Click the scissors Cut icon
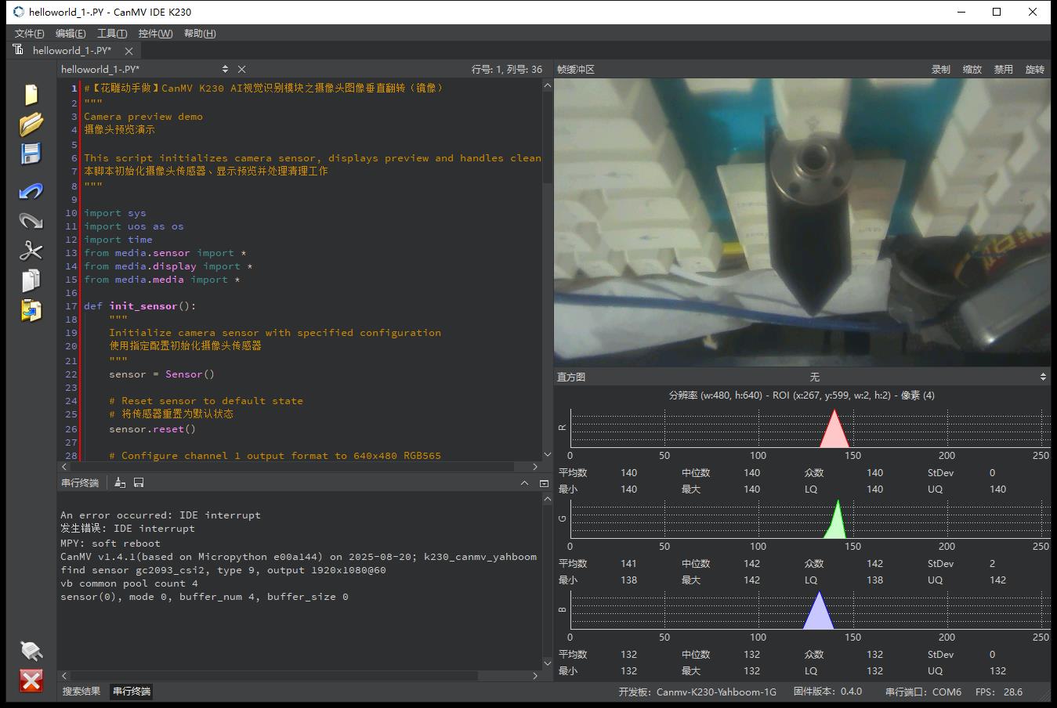The height and width of the screenshot is (708, 1057). tap(31, 251)
